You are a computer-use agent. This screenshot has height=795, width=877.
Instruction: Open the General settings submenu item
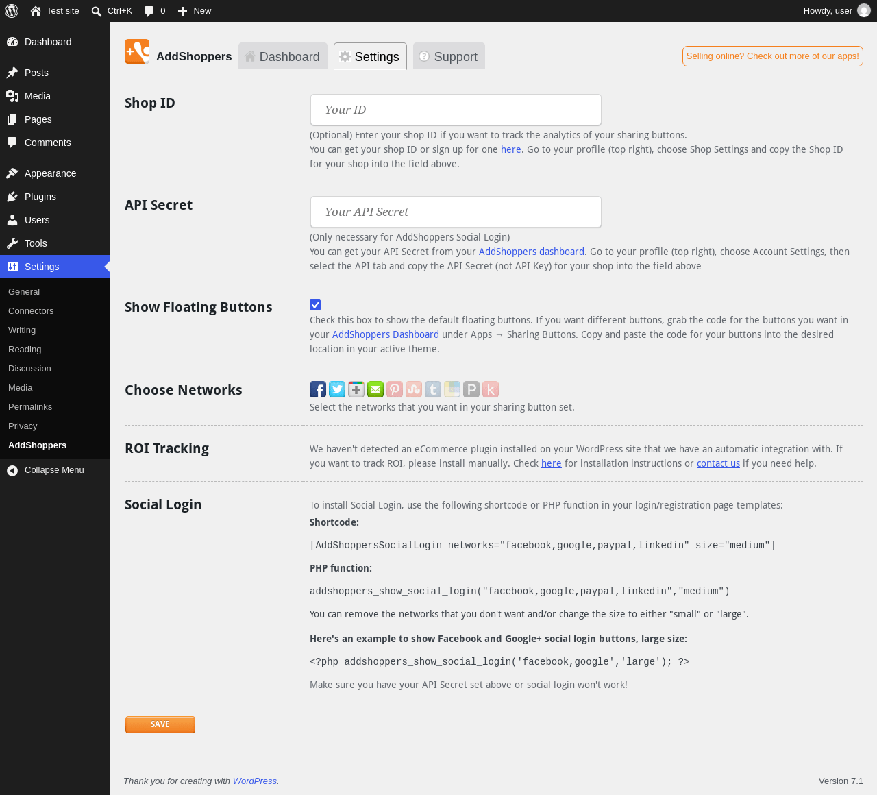tap(24, 292)
